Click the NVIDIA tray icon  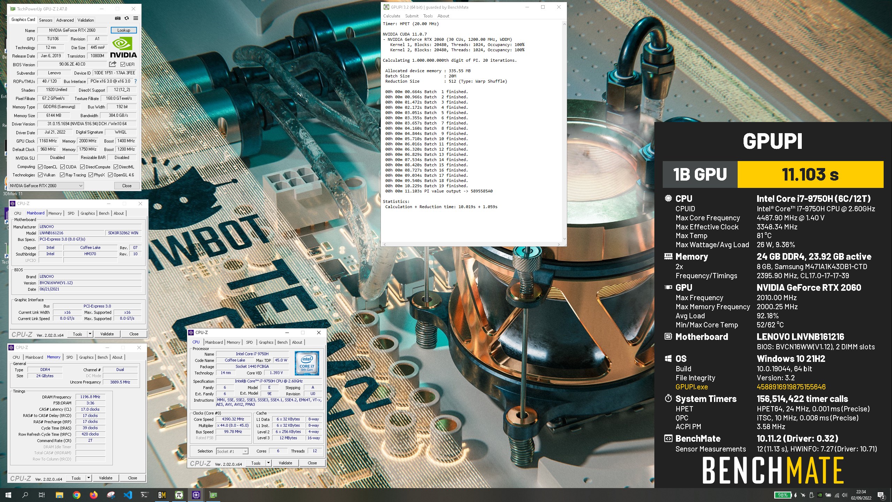[x=820, y=495]
